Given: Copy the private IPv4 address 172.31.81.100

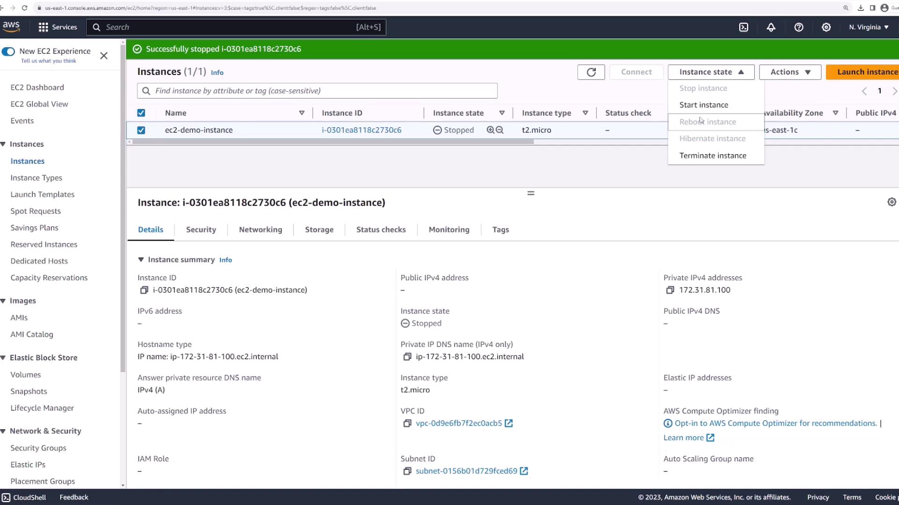Looking at the screenshot, I should [670, 290].
